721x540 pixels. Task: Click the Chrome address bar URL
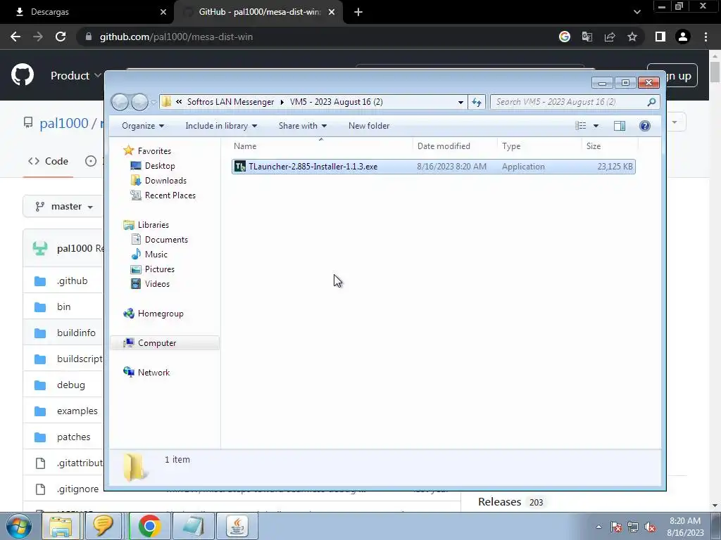pos(176,37)
